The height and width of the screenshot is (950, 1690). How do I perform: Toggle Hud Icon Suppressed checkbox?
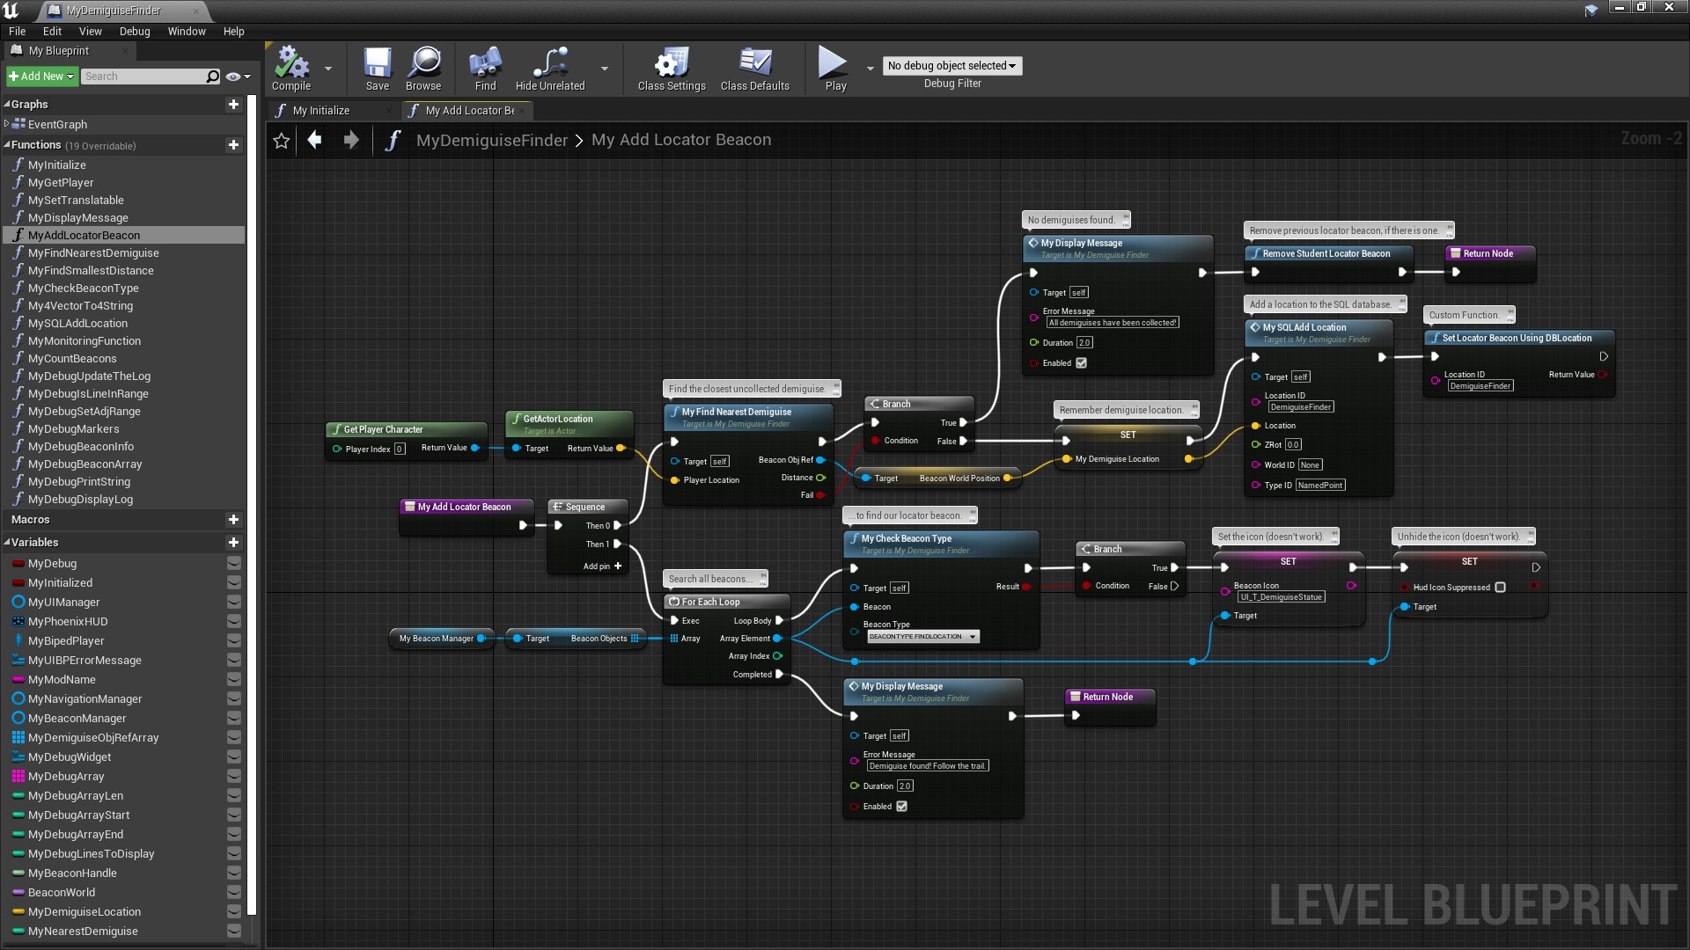point(1500,588)
